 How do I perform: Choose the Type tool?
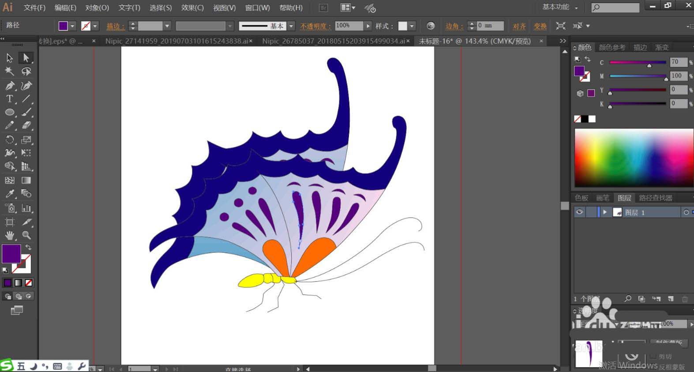[x=10, y=99]
